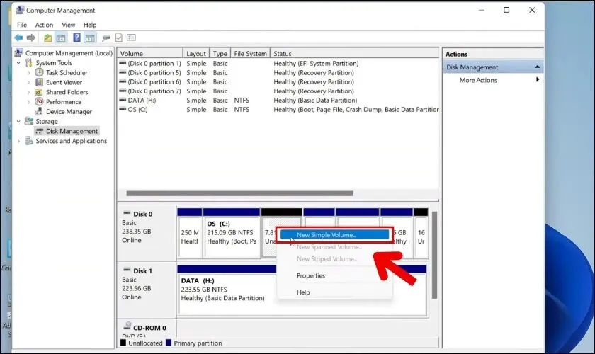Click the Forward arrow in the toolbar
Image resolution: width=595 pixels, height=354 pixels.
[x=31, y=38]
